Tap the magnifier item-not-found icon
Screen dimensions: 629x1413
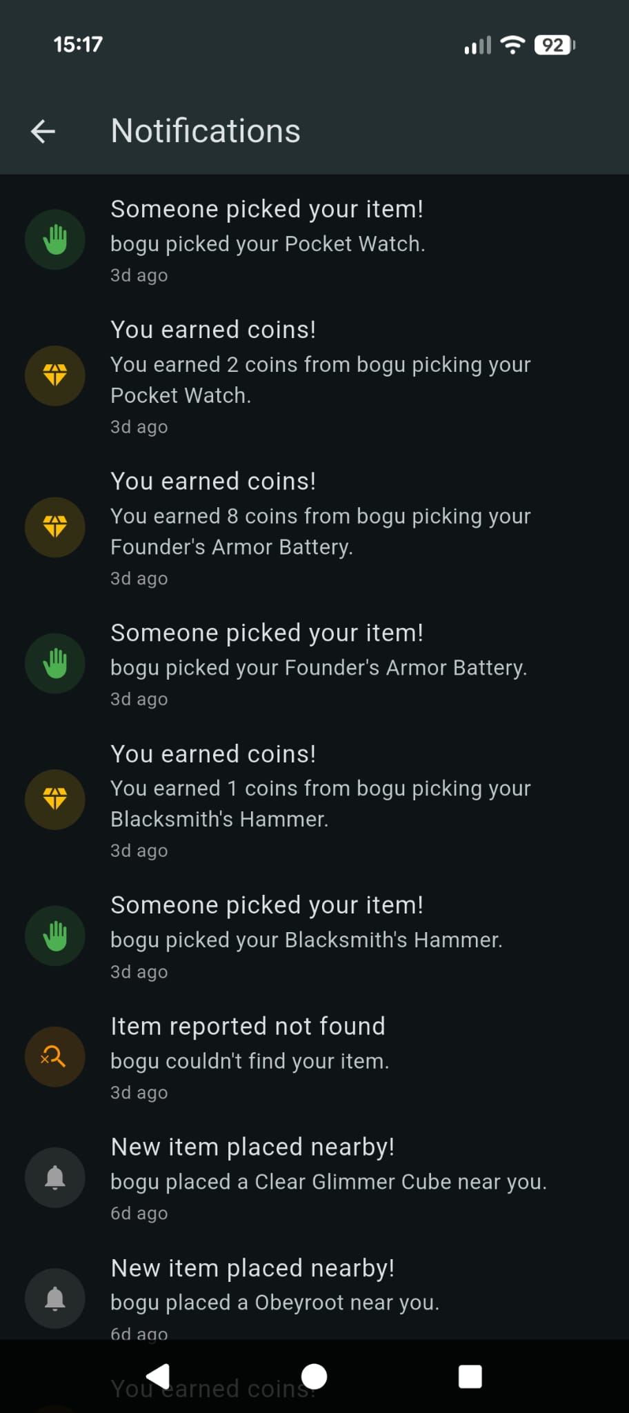click(x=55, y=1057)
